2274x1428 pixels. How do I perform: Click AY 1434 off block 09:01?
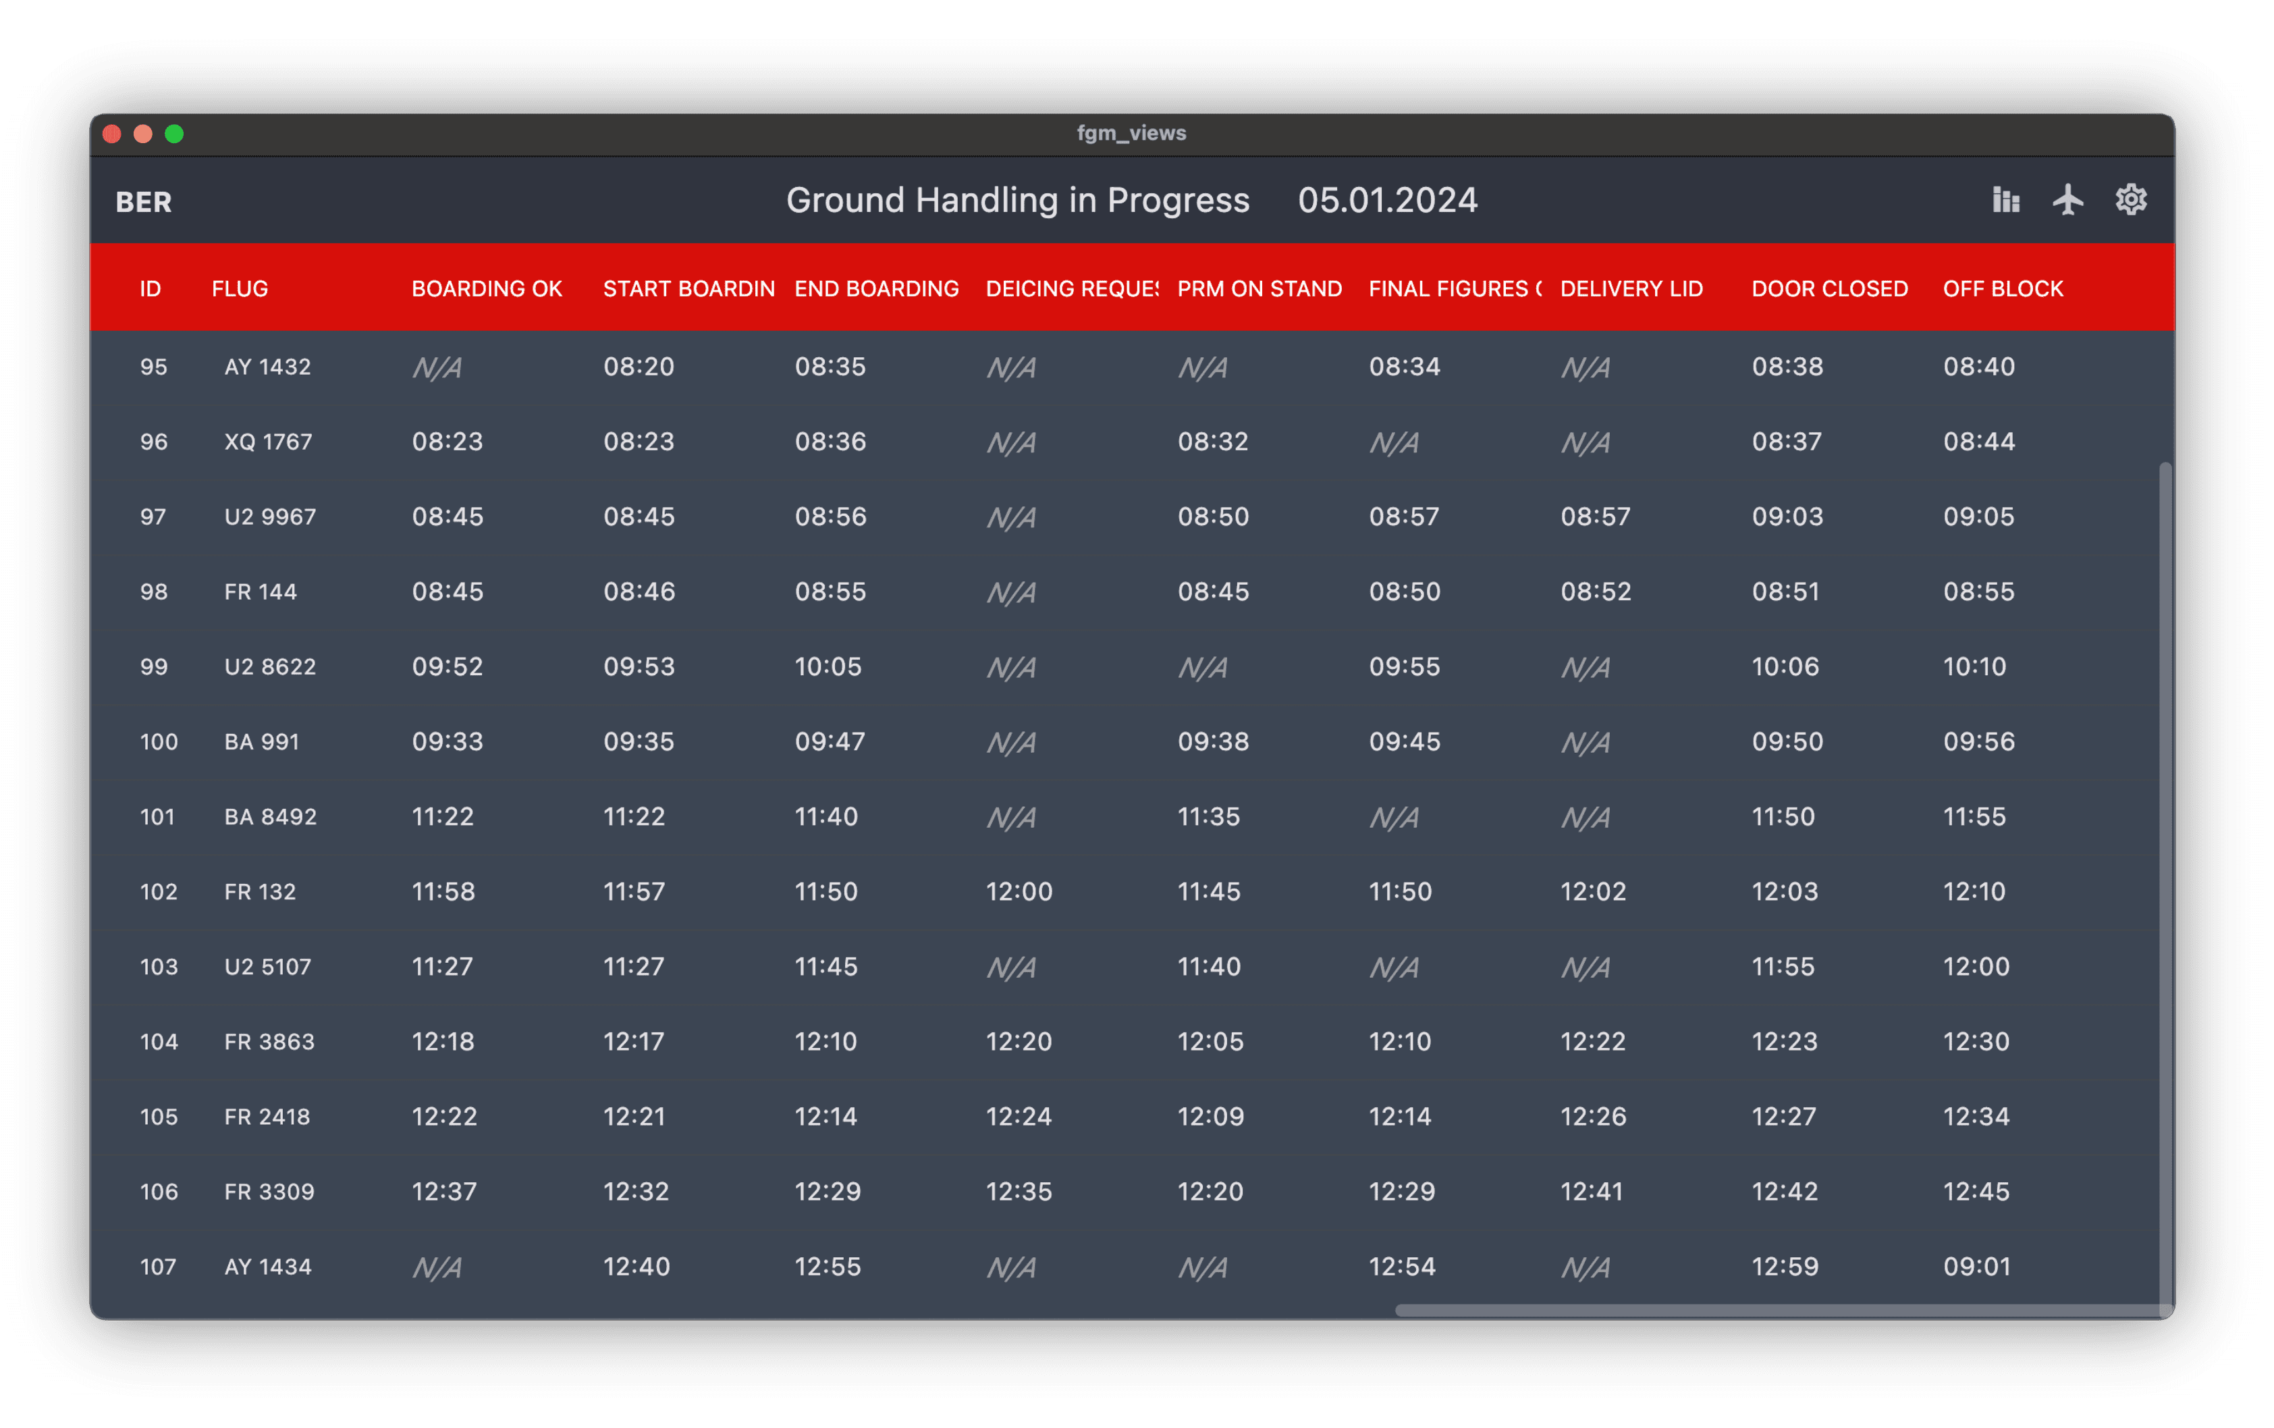(x=1976, y=1267)
